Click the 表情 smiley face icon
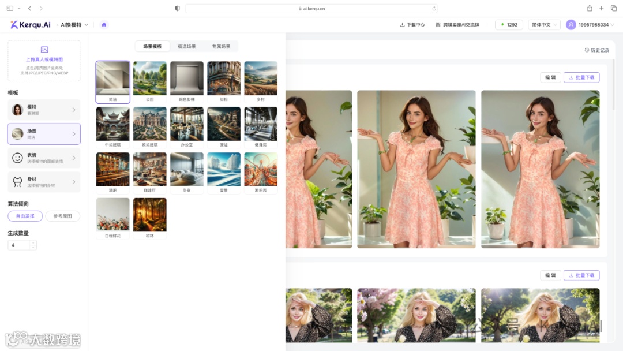This screenshot has width=623, height=351. 17,158
